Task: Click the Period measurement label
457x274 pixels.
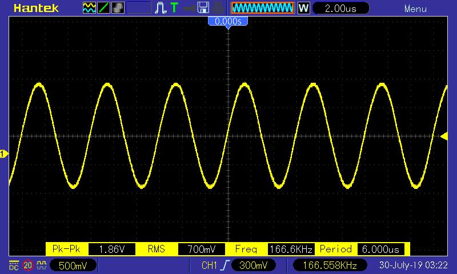Action: 336,249
